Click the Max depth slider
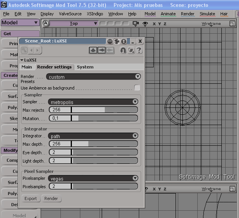 click(x=104, y=144)
